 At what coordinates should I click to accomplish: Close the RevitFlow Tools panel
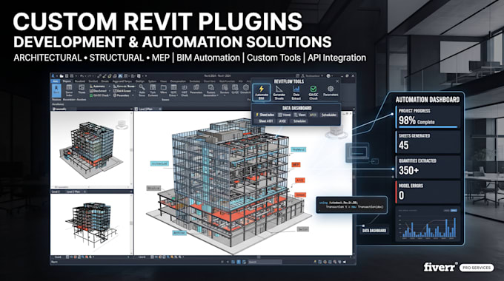pyautogui.click(x=337, y=81)
